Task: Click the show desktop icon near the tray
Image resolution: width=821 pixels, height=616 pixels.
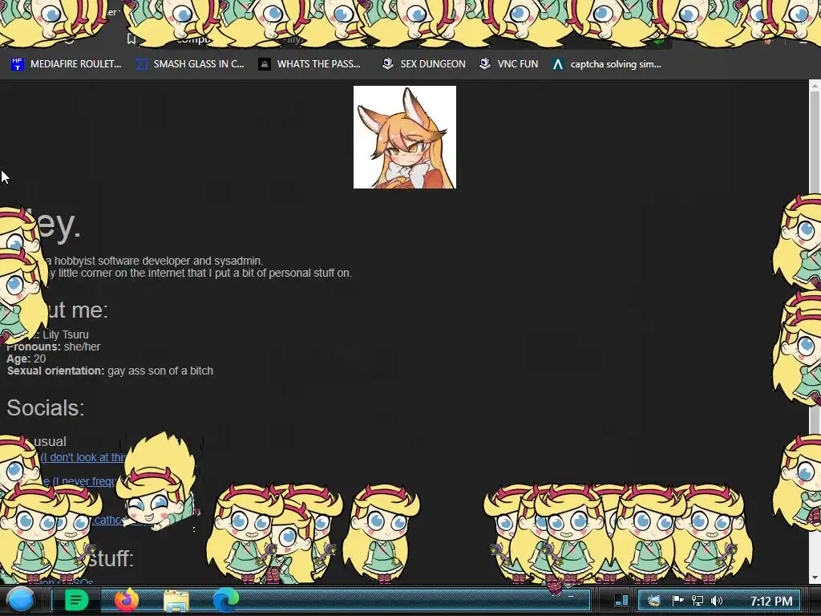Action: (621, 600)
